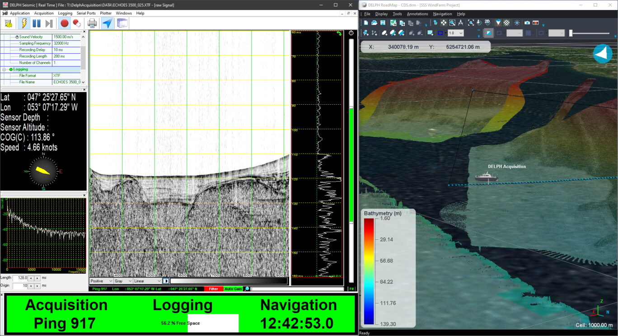The height and width of the screenshot is (336, 618).
Task: Click the play button beside Linear dropdown
Action: 166,281
